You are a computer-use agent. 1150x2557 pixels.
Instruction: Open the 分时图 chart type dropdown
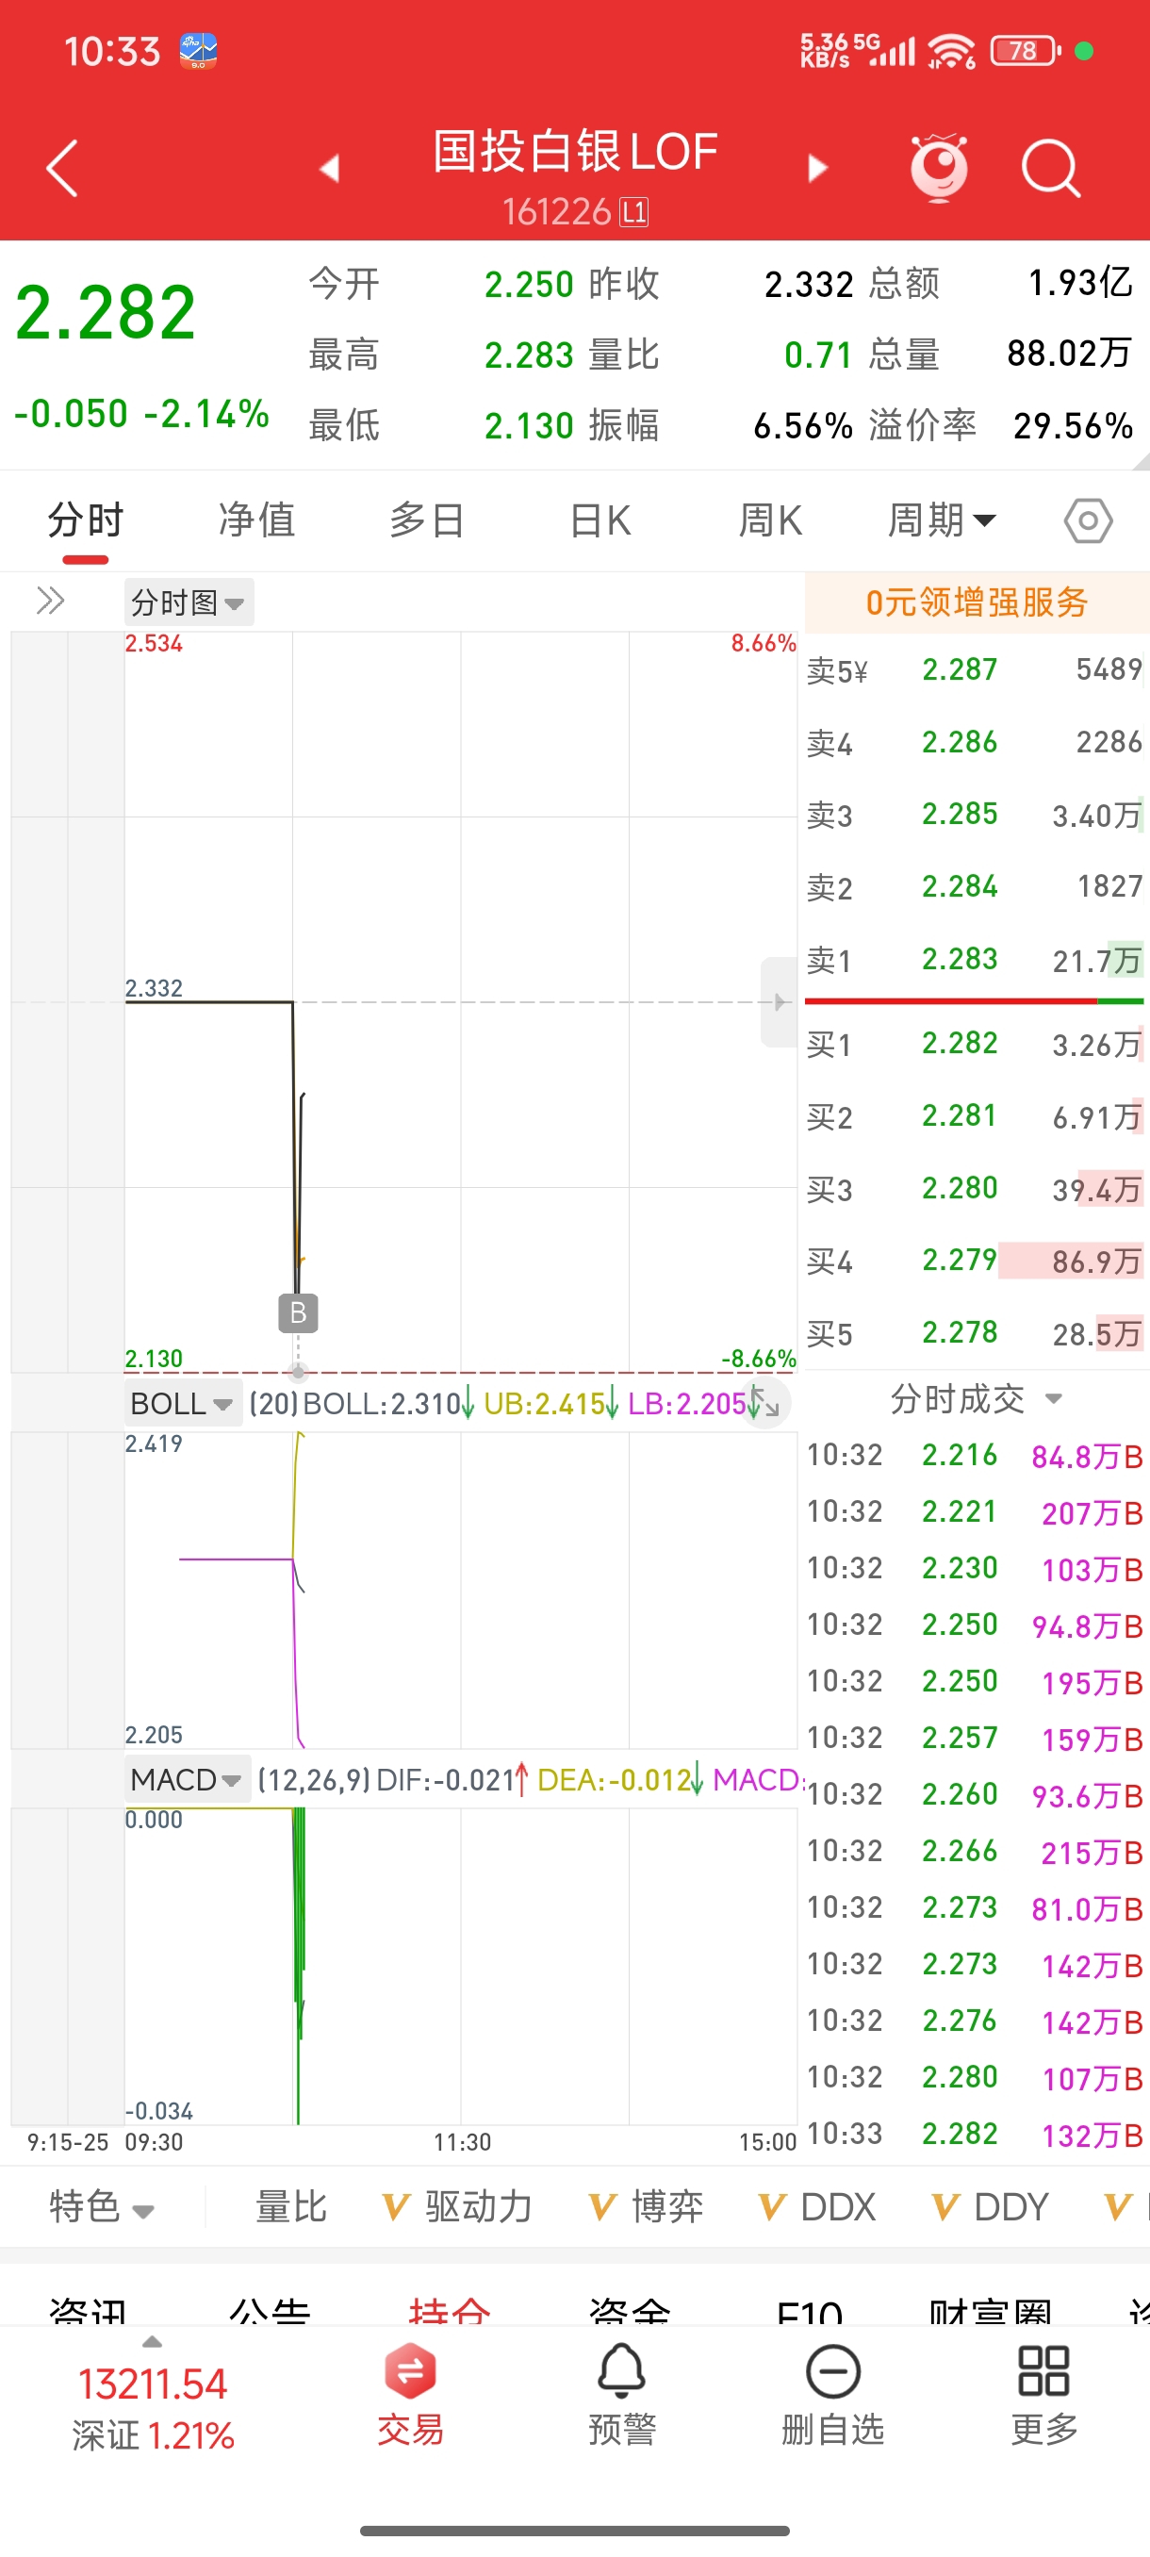click(x=189, y=602)
